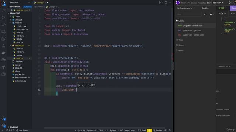Click the remote window indicator in the status bar
The image size is (236, 132).
(2, 131)
